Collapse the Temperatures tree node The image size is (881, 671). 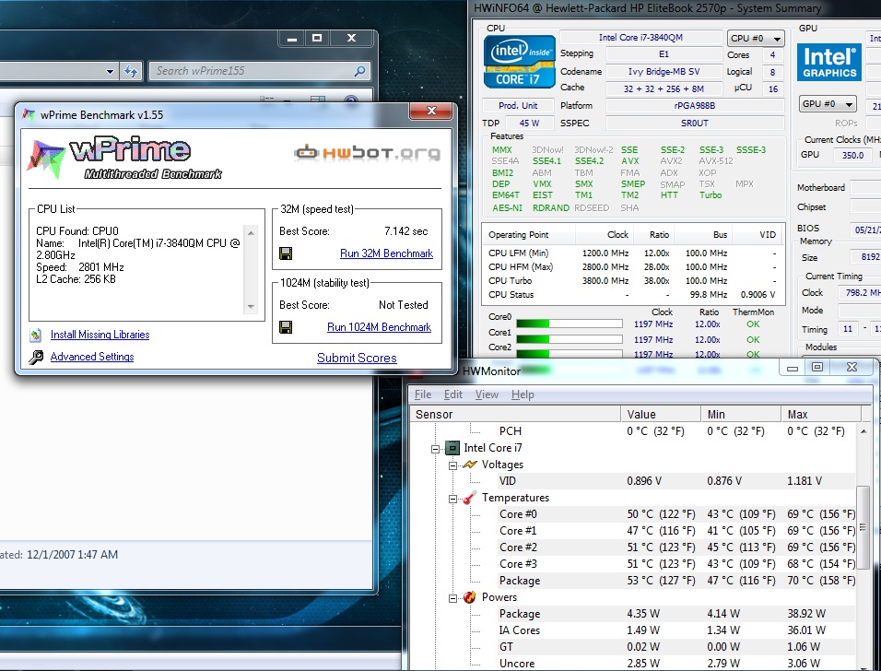point(452,499)
